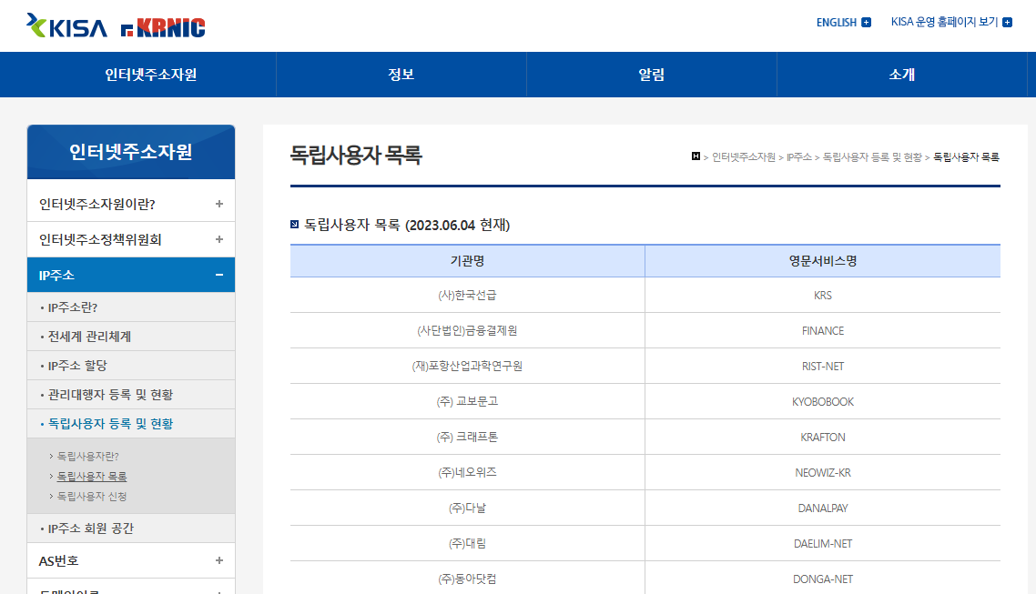Viewport: 1036px width, 594px height.
Task: Open 독립사용자 목록 sub-item in the sidebar
Action: pos(92,476)
